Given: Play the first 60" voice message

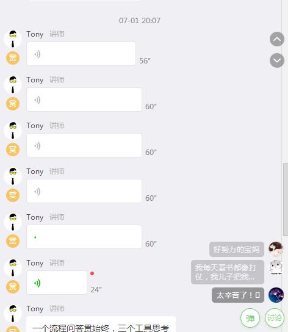Looking at the screenshot, I should 84,99.
